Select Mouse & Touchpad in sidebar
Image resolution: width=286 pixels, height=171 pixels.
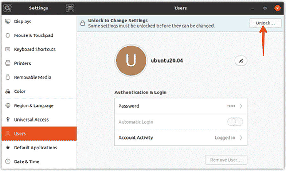33,35
